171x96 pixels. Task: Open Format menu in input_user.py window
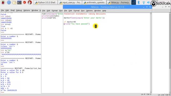(55, 11)
